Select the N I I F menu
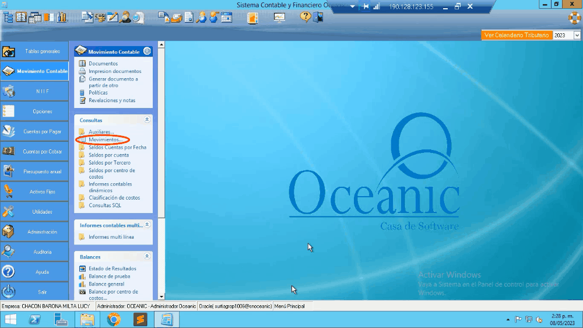This screenshot has width=583, height=328. pos(34,91)
